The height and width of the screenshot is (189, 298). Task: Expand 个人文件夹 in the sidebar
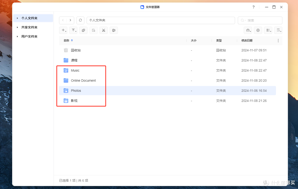click(17, 18)
